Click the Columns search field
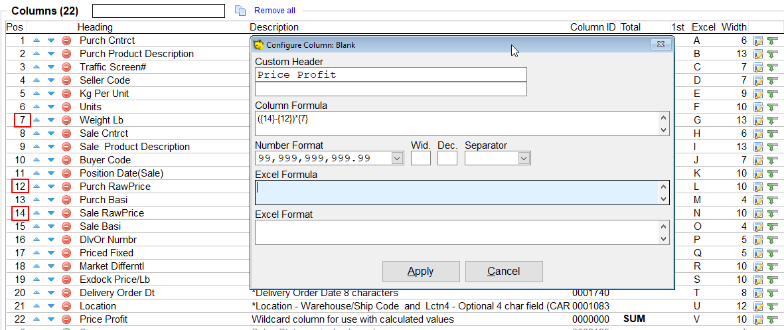784x330 pixels. pos(159,11)
